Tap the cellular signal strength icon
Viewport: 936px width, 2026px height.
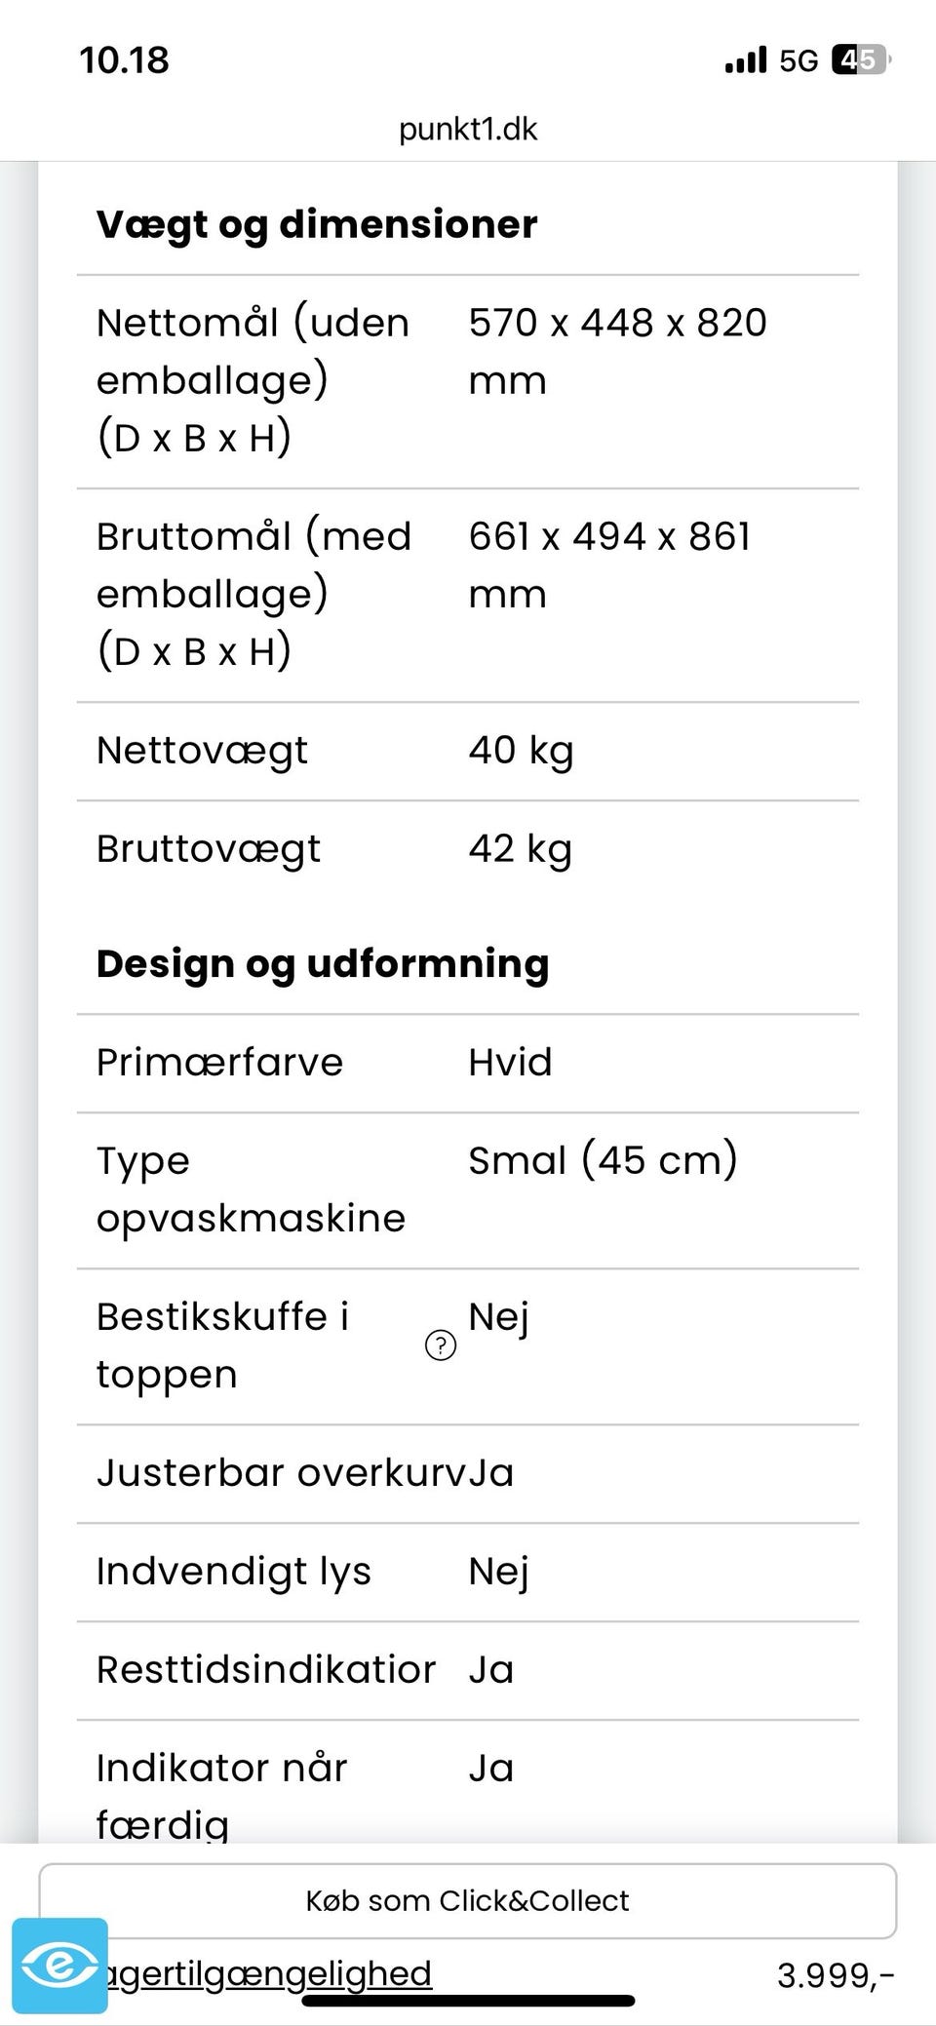click(x=746, y=61)
